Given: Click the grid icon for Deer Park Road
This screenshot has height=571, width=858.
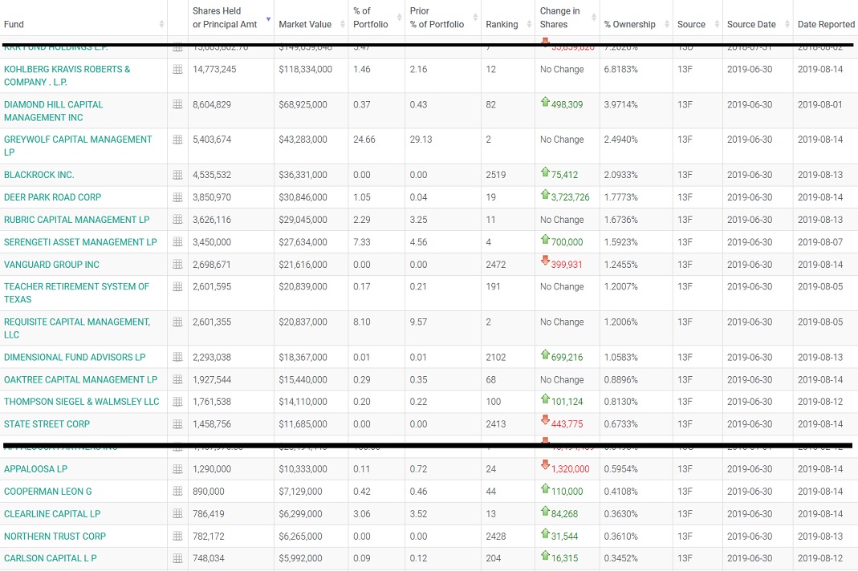Looking at the screenshot, I should tap(177, 197).
